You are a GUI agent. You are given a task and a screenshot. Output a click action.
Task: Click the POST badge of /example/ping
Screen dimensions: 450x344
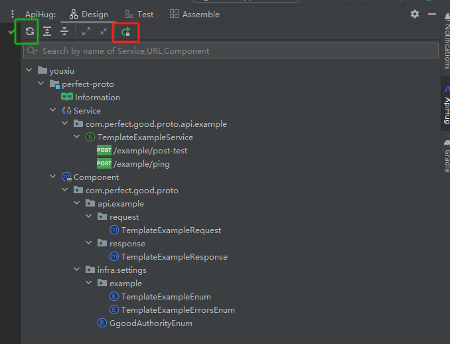click(104, 163)
